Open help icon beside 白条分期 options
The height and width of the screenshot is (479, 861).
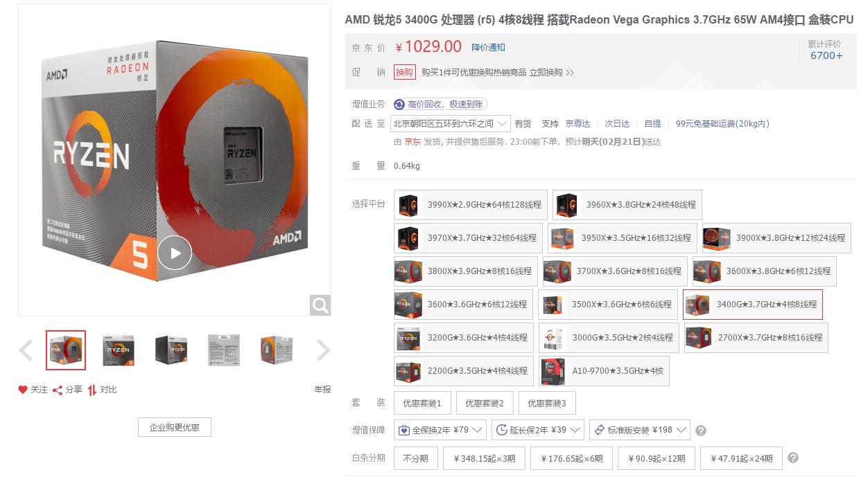click(793, 458)
